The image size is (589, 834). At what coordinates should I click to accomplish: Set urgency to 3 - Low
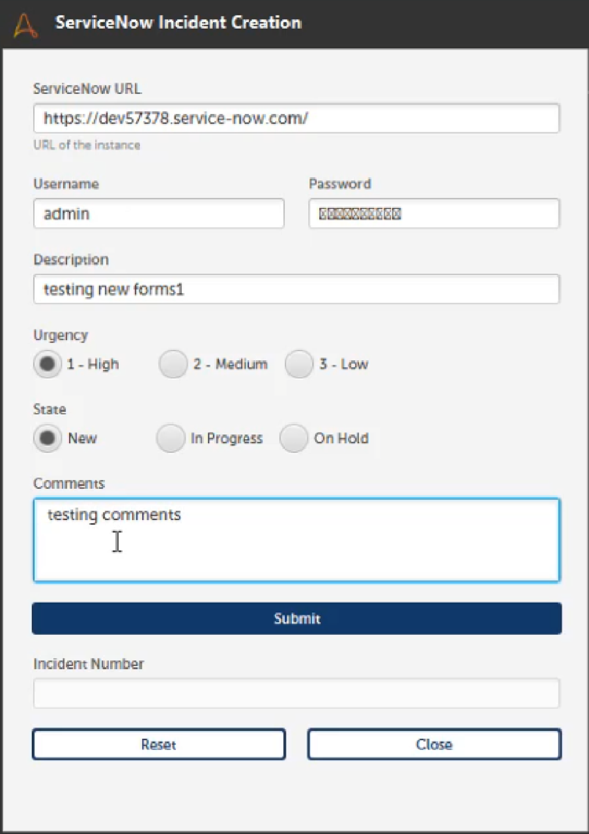click(299, 364)
